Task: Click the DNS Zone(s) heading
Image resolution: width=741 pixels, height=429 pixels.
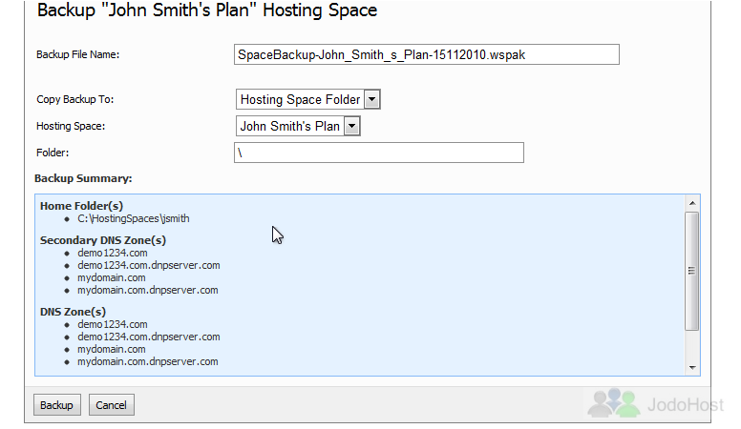Action: pyautogui.click(x=73, y=312)
